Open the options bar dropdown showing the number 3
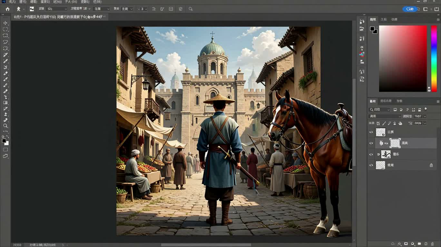Image resolution: width=441 pixels, height=247 pixels. [143, 9]
